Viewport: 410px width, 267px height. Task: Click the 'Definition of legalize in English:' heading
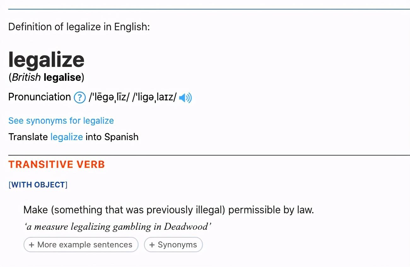79,27
